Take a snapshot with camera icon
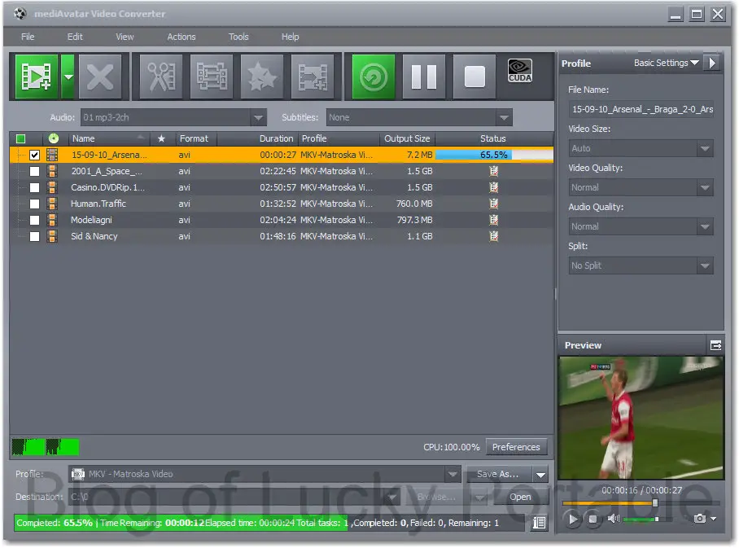 click(x=700, y=519)
